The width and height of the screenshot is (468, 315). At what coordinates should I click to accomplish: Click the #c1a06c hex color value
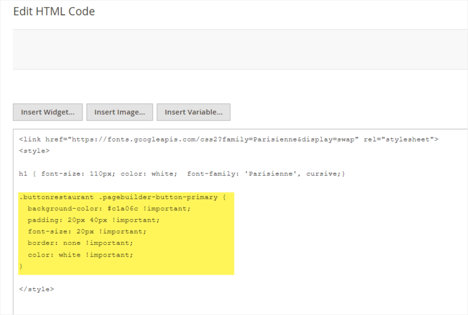click(x=123, y=209)
